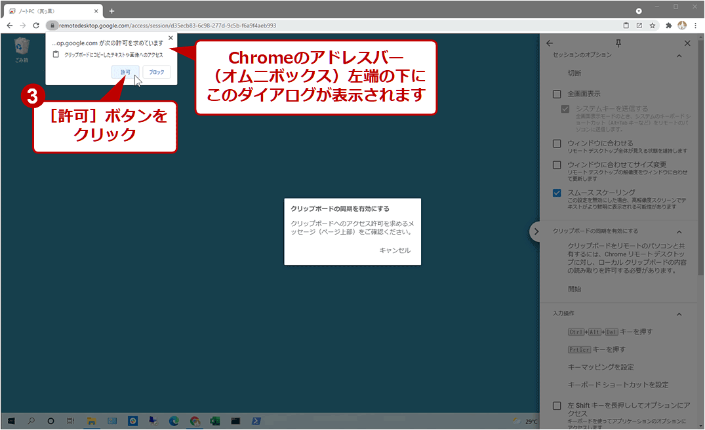Pin the session options panel
The width and height of the screenshot is (705, 430).
click(618, 43)
